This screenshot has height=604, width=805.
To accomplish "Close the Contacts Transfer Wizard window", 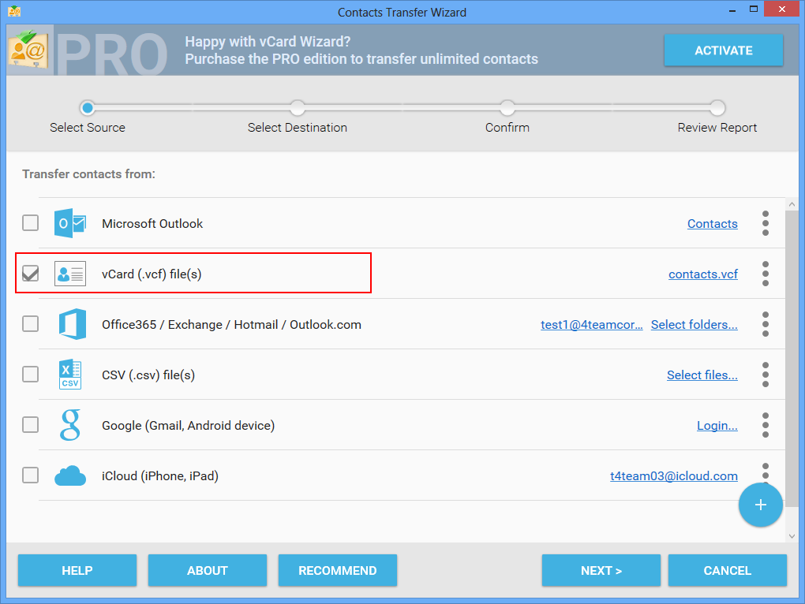I will tap(781, 9).
